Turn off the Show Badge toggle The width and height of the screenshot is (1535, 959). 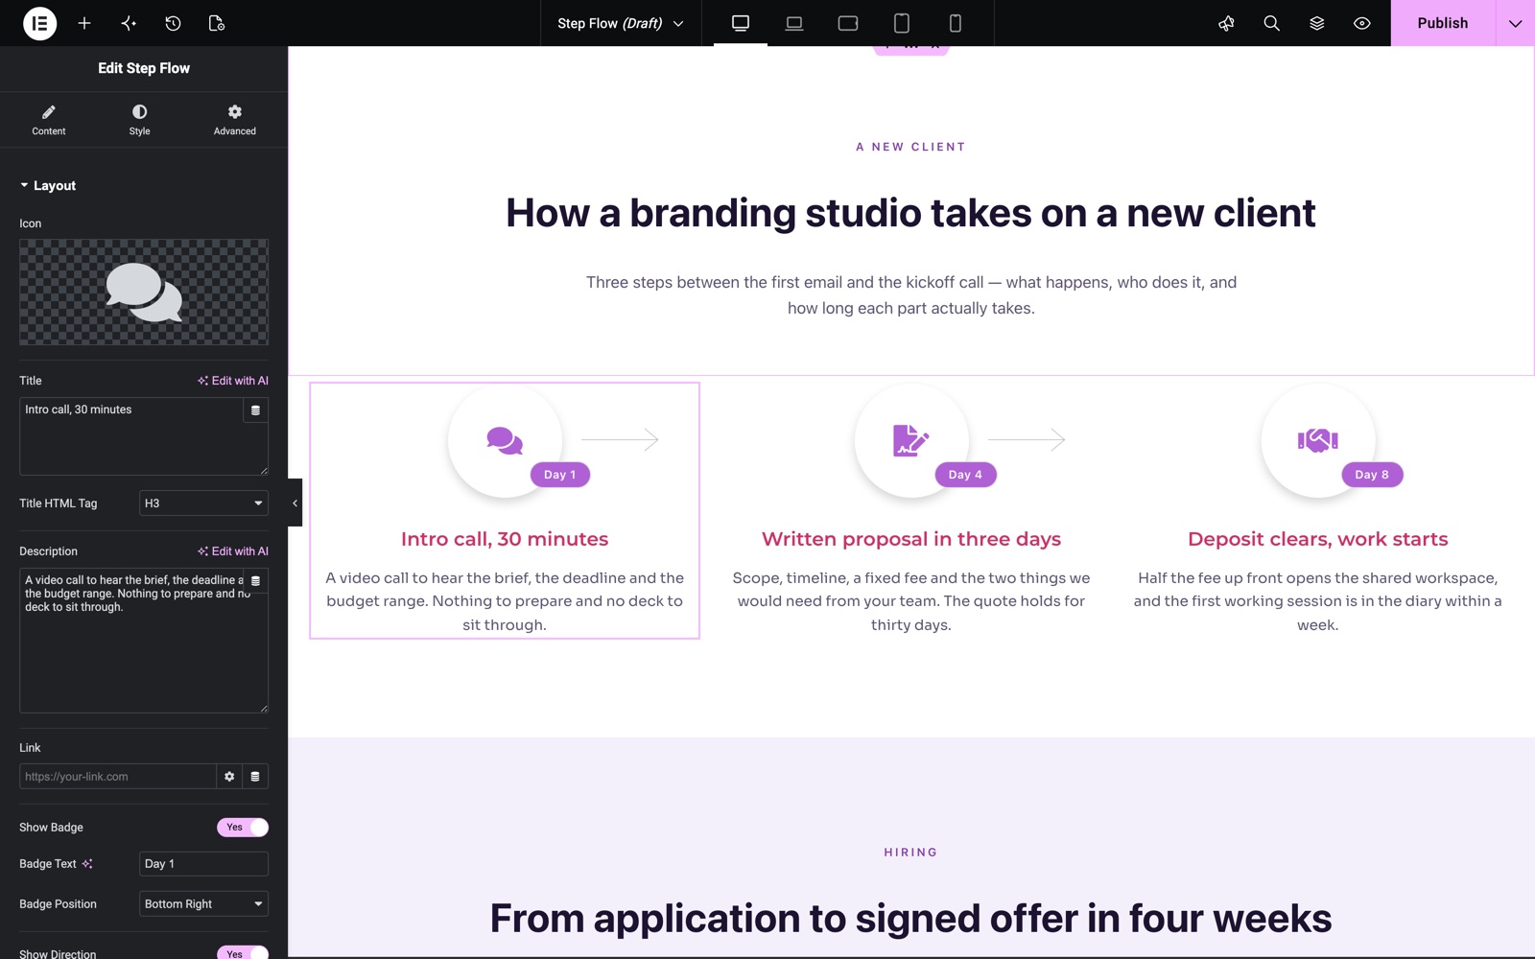click(x=243, y=828)
